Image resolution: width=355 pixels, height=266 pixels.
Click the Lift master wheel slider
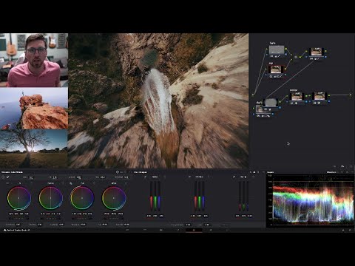pos(19,218)
